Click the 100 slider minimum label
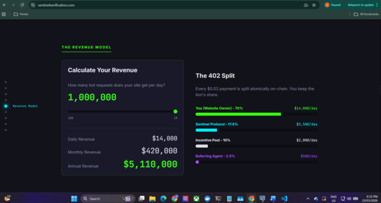Image resolution: width=381 pixels, height=203 pixels. click(71, 118)
